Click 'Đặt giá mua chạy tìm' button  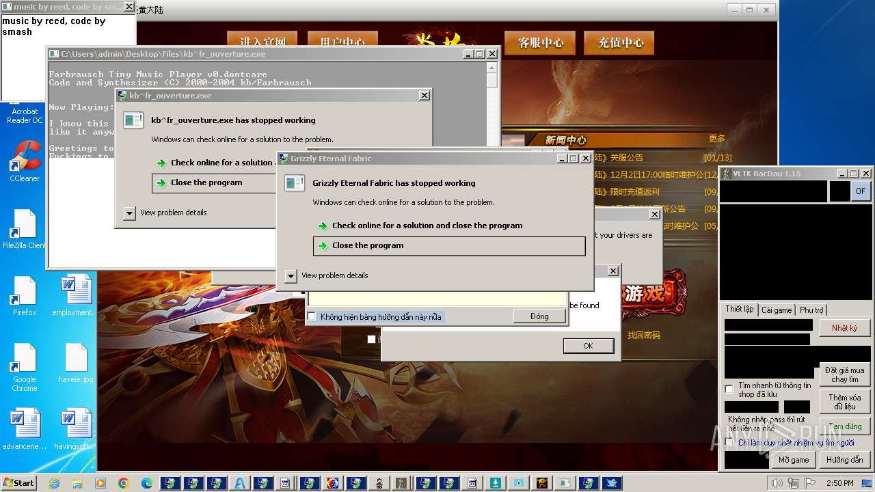point(844,374)
